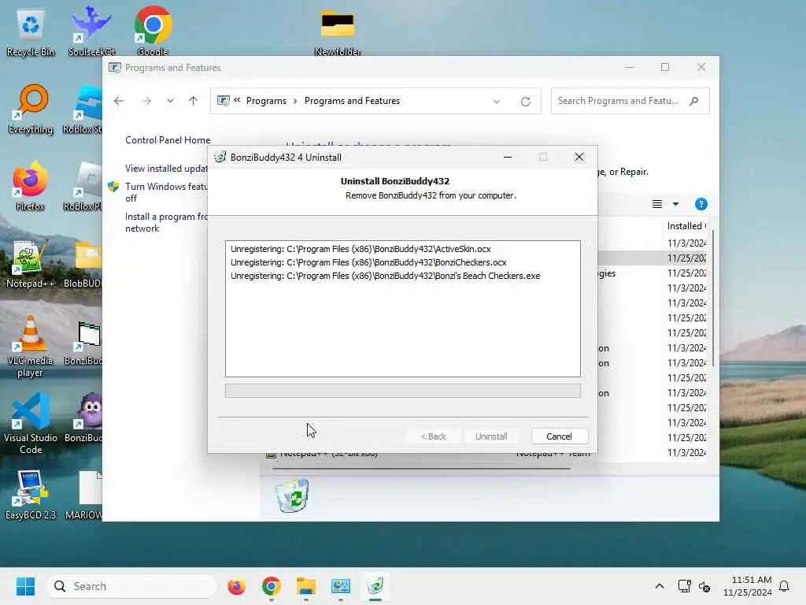
Task: Go up one level in Control Panel
Action: (x=194, y=101)
